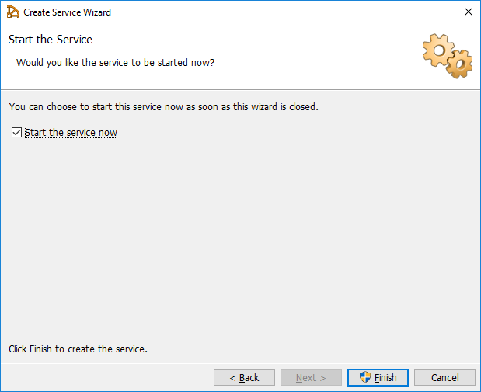Image resolution: width=481 pixels, height=392 pixels.
Task: Uncheck the Start the service now checkbox
Action: point(17,133)
